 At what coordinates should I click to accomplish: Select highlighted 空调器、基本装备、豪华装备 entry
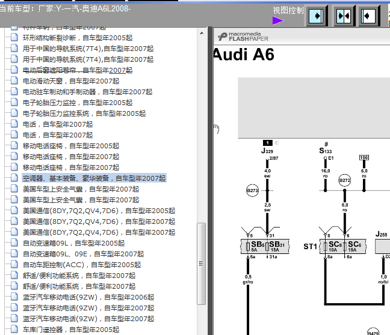(94, 178)
